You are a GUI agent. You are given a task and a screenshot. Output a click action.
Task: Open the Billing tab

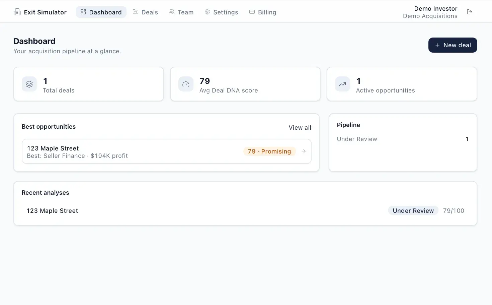coord(263,12)
